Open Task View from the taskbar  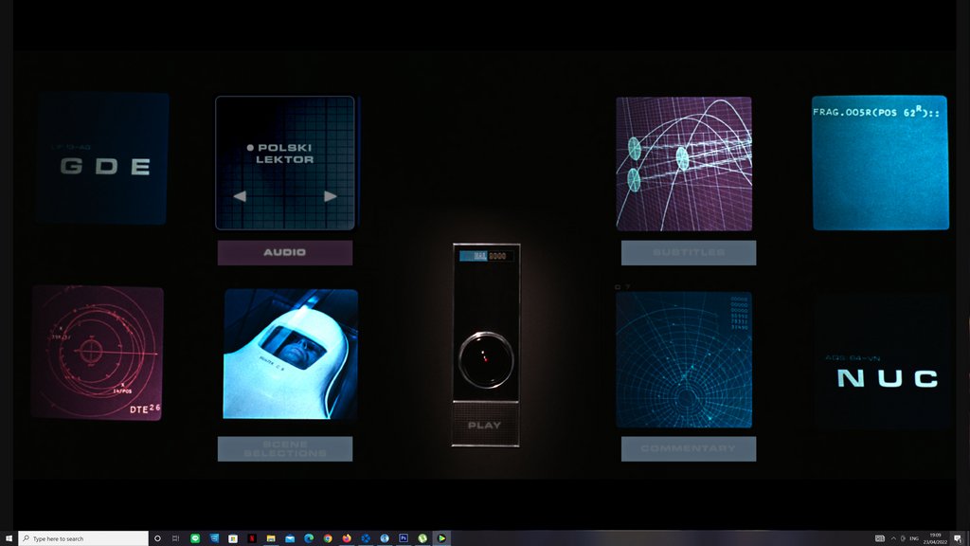coord(175,538)
